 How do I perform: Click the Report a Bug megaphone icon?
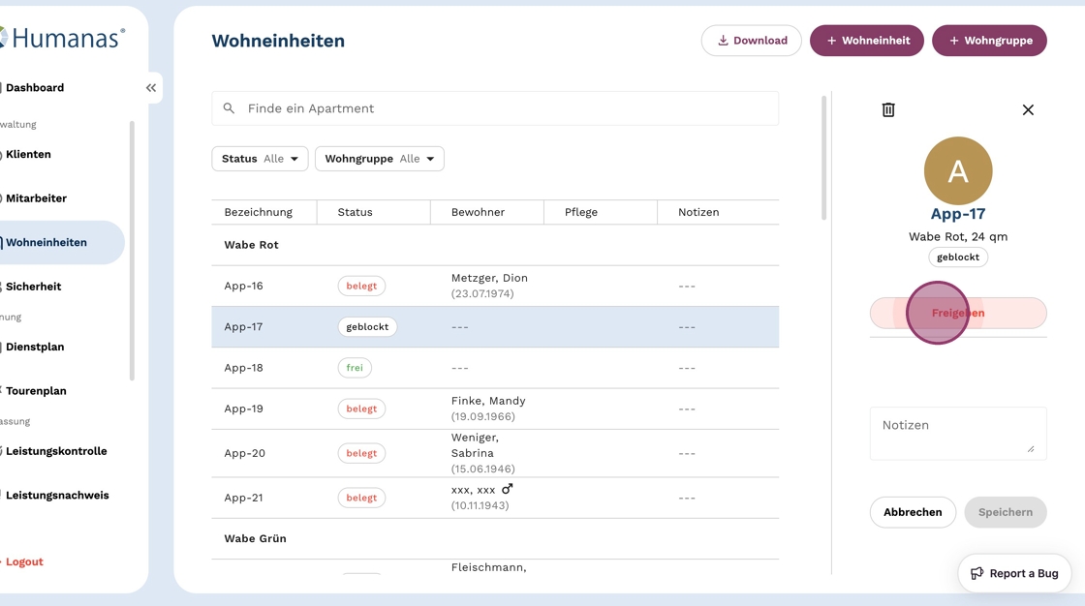point(977,573)
